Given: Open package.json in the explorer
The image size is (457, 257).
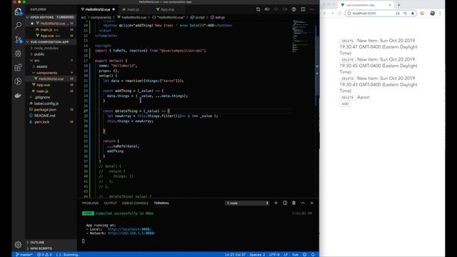Looking at the screenshot, I should pyautogui.click(x=45, y=109).
